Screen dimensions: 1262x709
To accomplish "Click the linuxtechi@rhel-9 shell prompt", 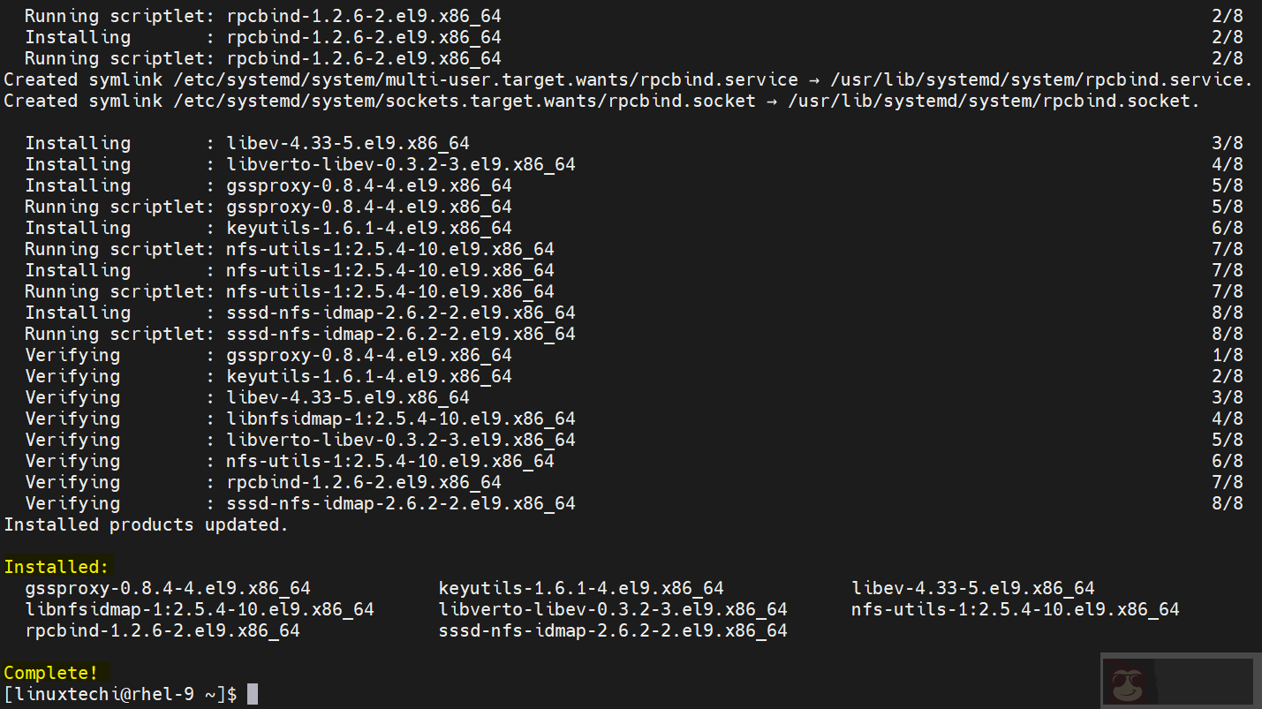I will click(120, 694).
